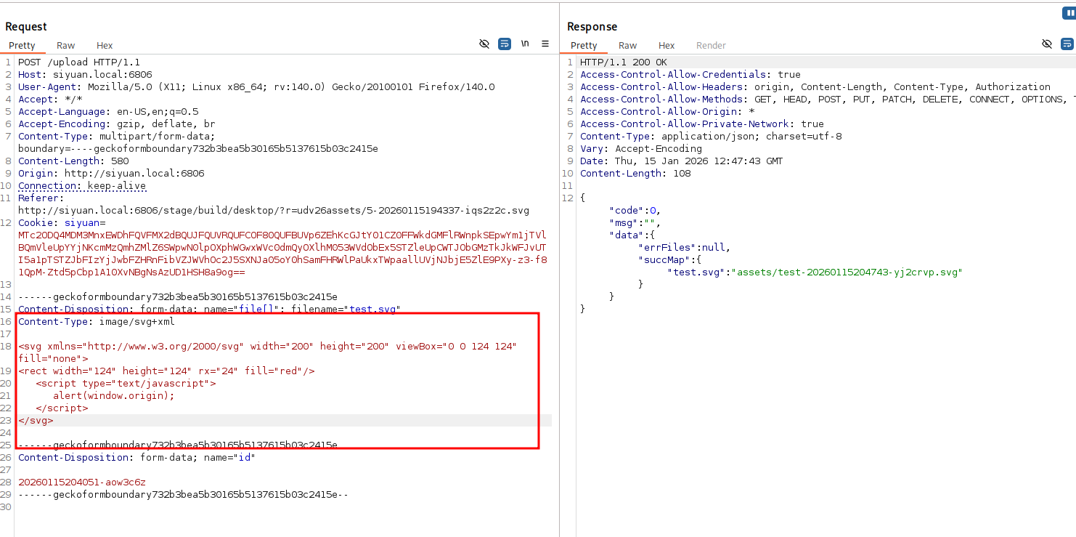The width and height of the screenshot is (1076, 537).
Task: Switch Response view to Raw tab
Action: point(627,45)
